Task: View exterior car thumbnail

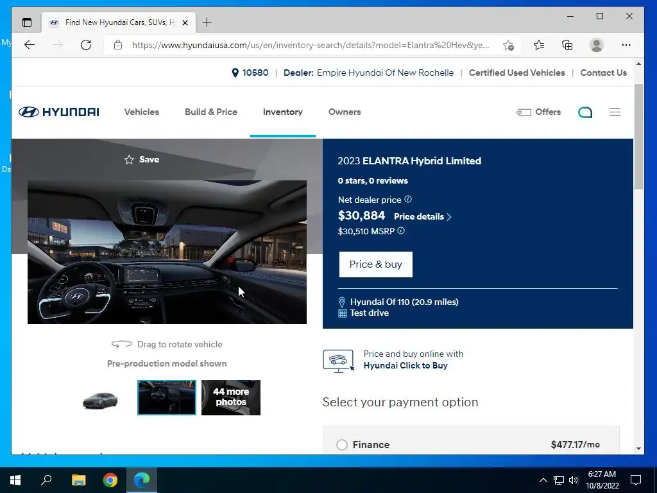Action: tap(100, 400)
